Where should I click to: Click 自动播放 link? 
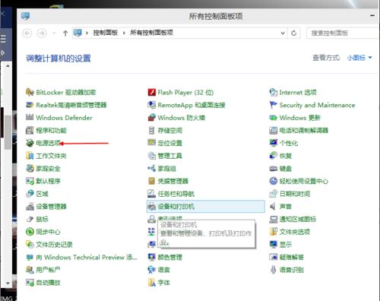pos(48,283)
